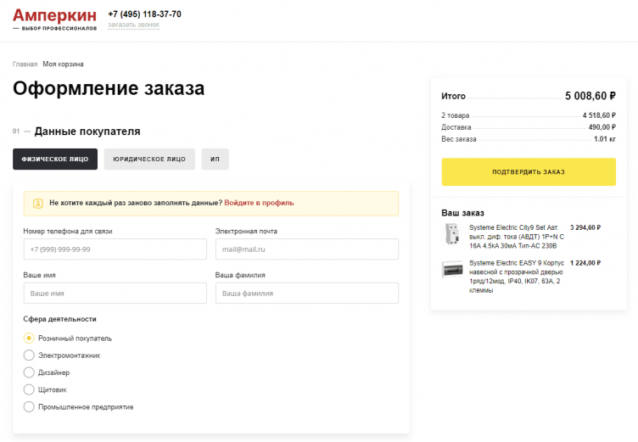The width and height of the screenshot is (638, 442).
Task: Choose Электромонтажник radio option
Action: pos(29,355)
